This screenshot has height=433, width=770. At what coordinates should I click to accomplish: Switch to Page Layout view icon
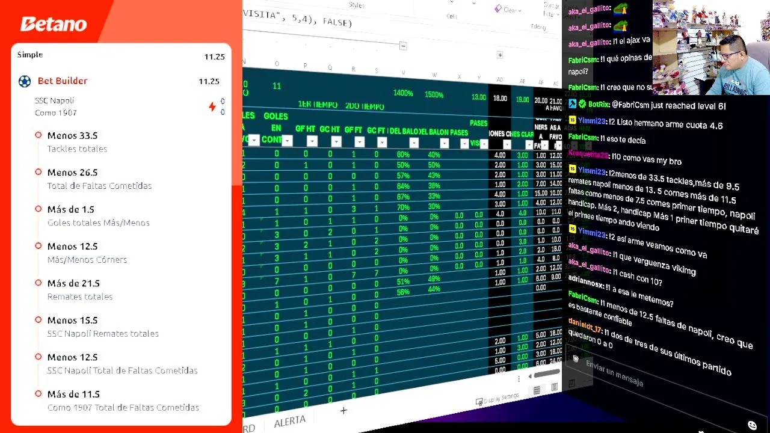point(555,388)
